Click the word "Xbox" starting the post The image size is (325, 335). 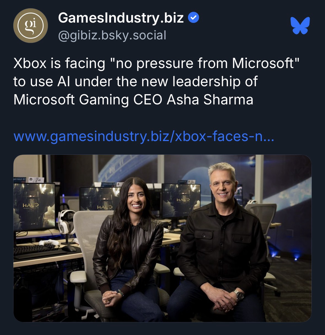point(30,63)
